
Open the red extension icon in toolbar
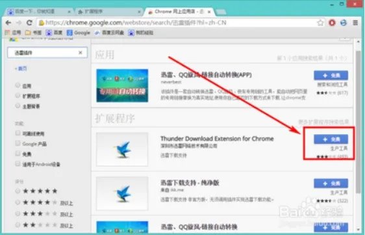tap(332, 23)
